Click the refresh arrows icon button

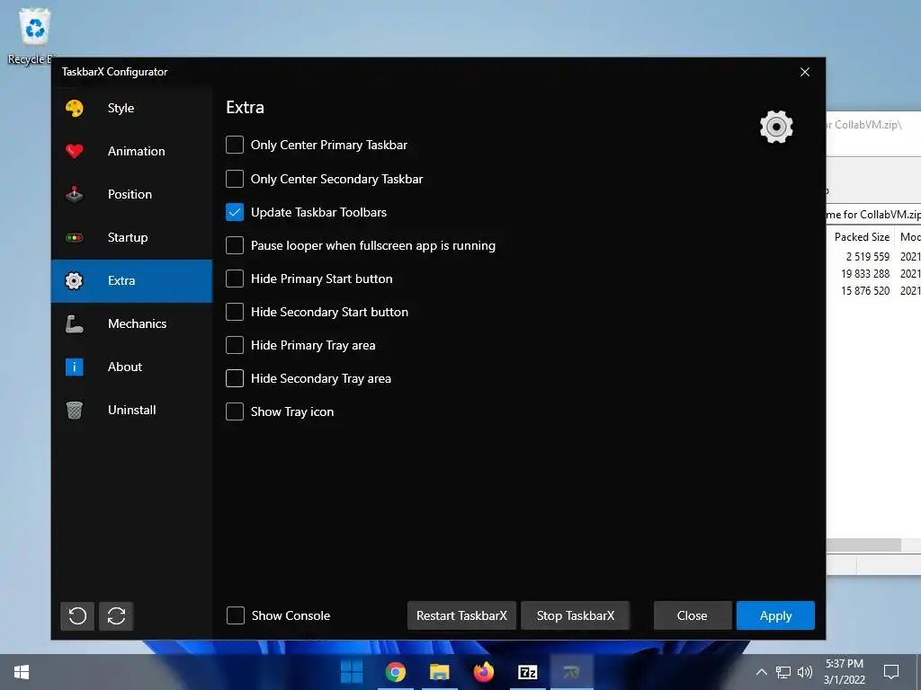tap(116, 616)
